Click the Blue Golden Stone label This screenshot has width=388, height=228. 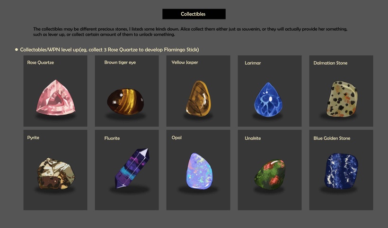coord(332,138)
